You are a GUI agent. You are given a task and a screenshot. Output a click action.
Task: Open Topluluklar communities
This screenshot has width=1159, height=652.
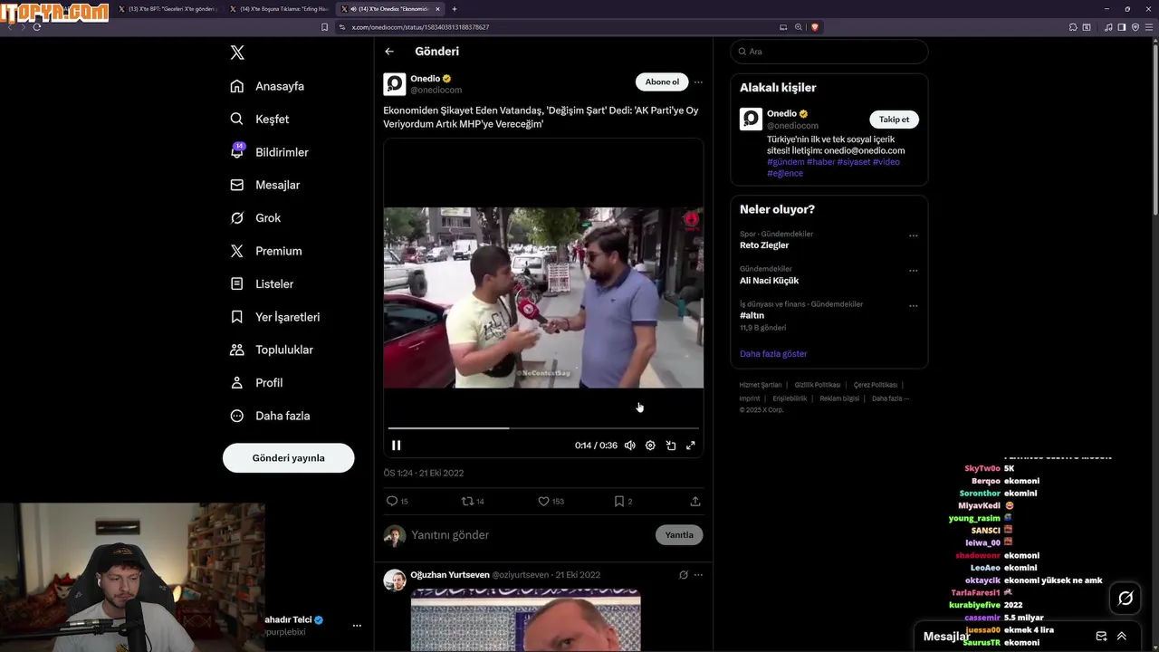[x=272, y=350]
